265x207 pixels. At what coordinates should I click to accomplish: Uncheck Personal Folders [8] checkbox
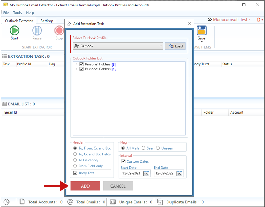coord(81,64)
